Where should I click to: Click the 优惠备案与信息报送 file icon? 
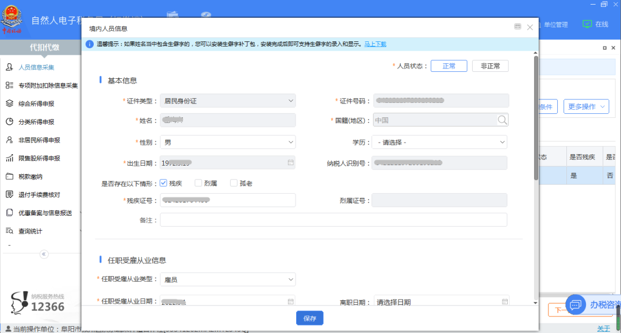click(x=10, y=213)
